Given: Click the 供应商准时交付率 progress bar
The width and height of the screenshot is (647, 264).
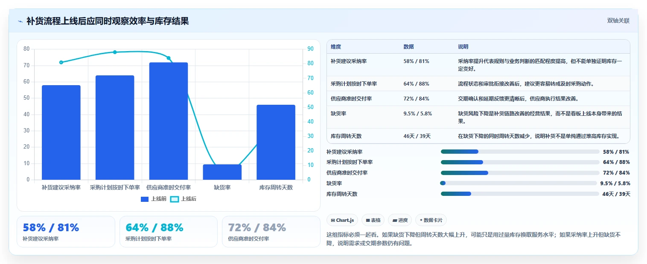Looking at the screenshot, I should [520, 173].
